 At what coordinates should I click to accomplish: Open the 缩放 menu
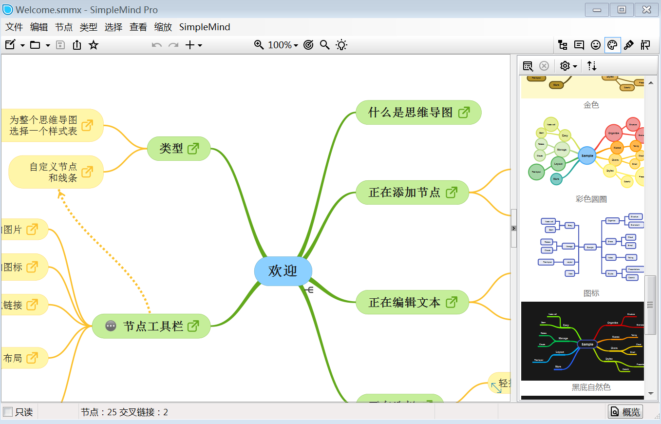tap(163, 27)
